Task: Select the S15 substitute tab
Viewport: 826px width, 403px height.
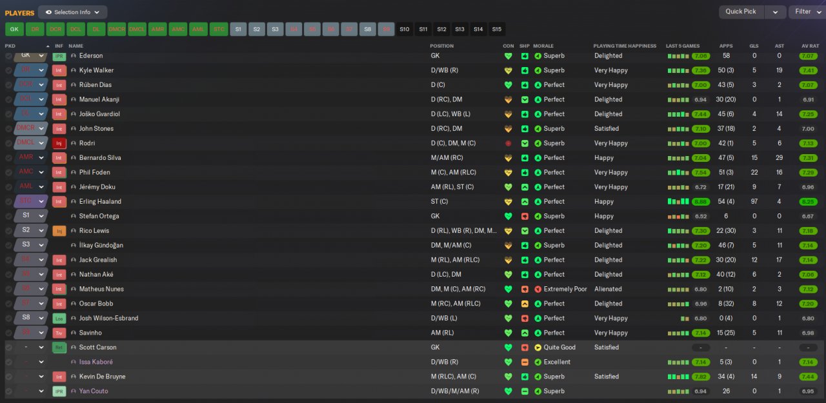Action: pyautogui.click(x=496, y=29)
